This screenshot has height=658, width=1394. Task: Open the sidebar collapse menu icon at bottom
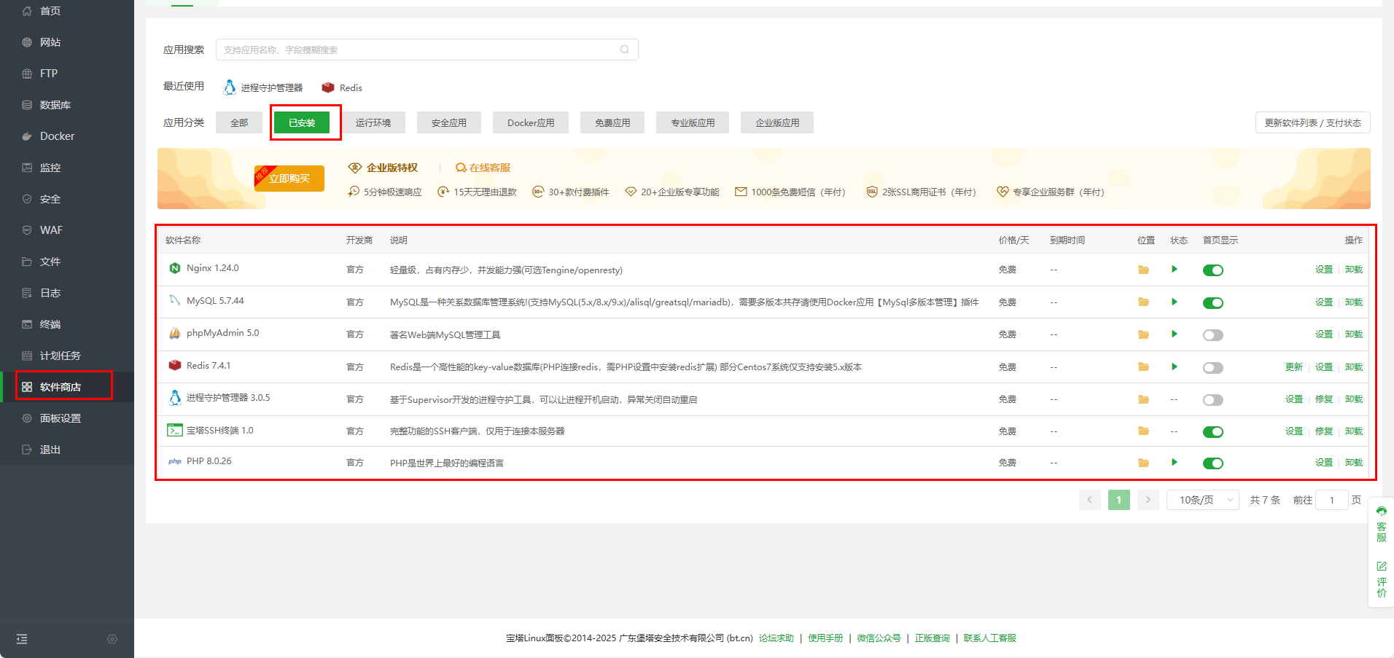coord(22,639)
